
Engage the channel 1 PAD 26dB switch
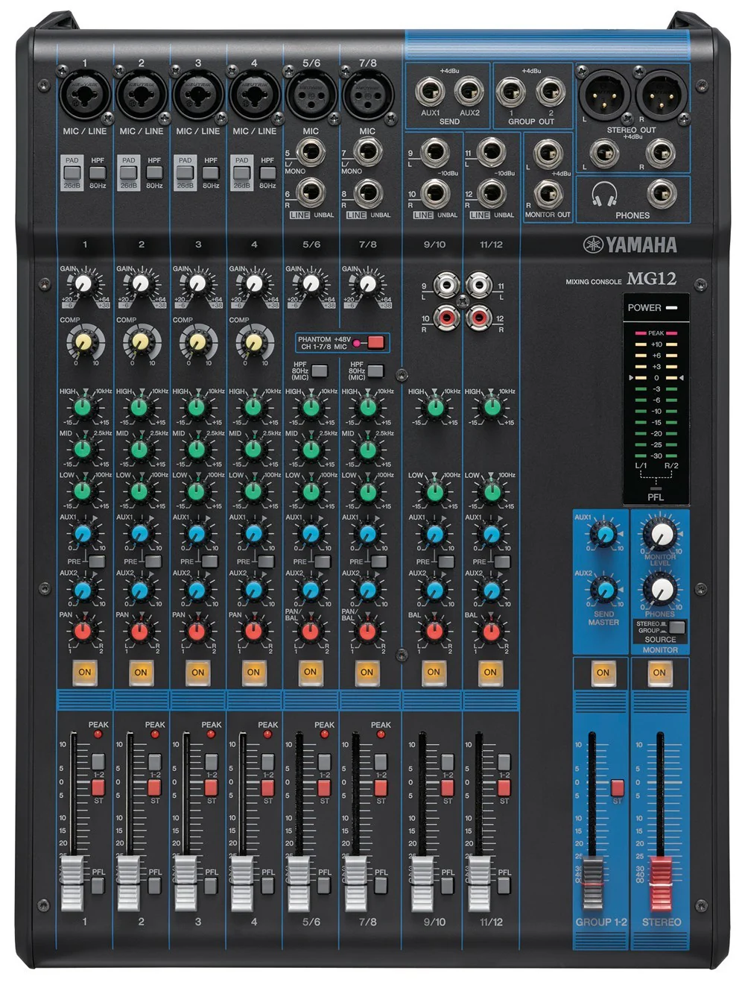(x=72, y=173)
